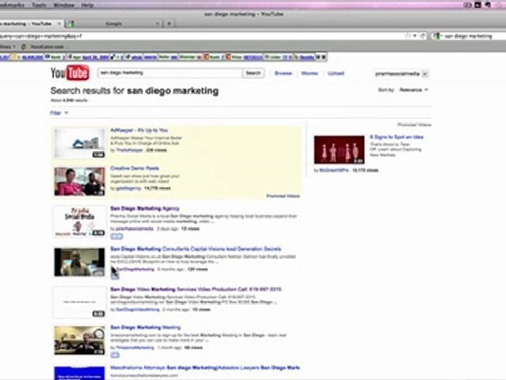
Task: Click the Piranha Social Media video thumbnail
Action: [80, 222]
